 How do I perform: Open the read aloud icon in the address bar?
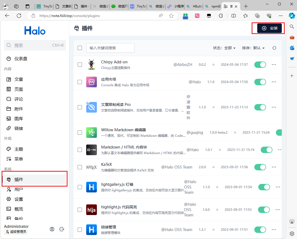click(161, 16)
